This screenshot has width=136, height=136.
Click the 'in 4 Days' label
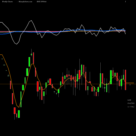click(131, 107)
